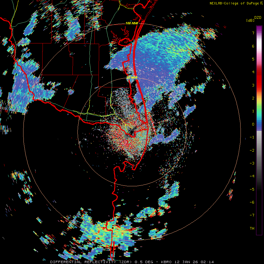The height and width of the screenshot is (264, 264).
Task: Click the 3 dB mark on the scale
Action: tap(253, 85)
